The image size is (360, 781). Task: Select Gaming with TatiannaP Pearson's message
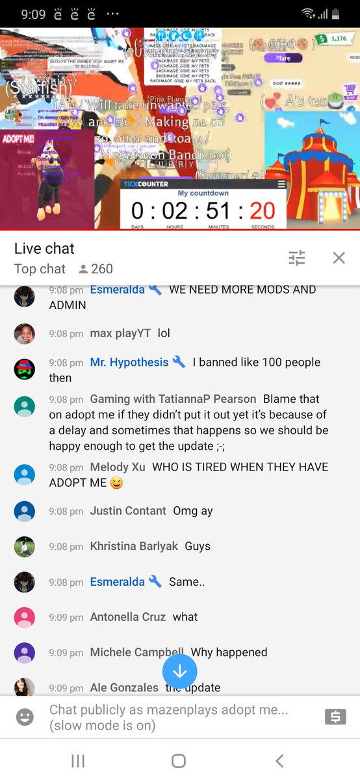pyautogui.click(x=189, y=422)
